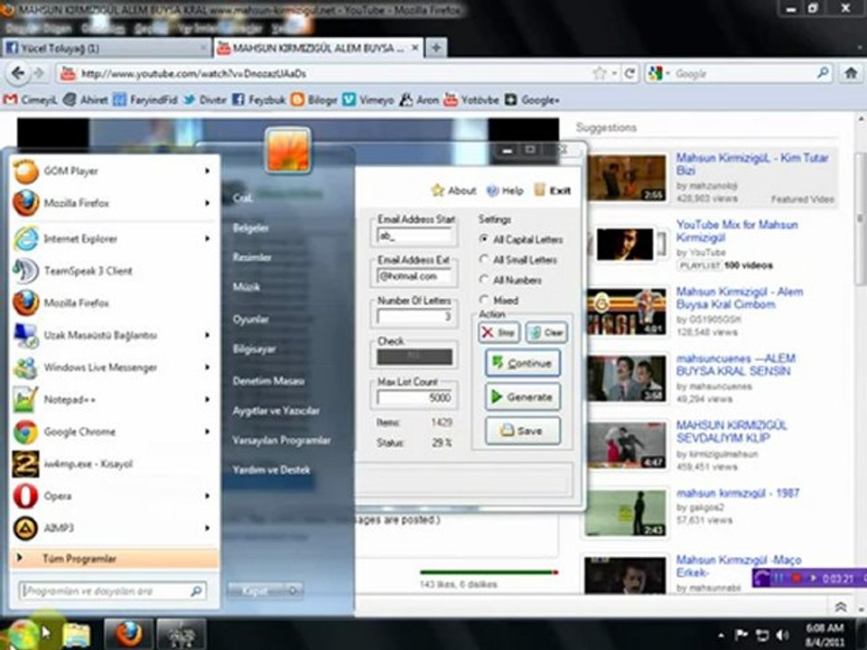This screenshot has width=867, height=650.
Task: Expand Uzak Masaüstü Bağlantısı submenu arrow
Action: (208, 336)
